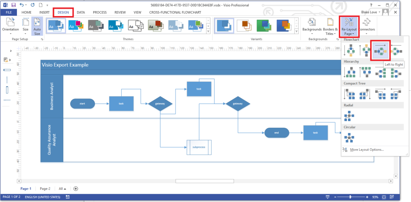Switch to the DATA tab

click(x=81, y=12)
